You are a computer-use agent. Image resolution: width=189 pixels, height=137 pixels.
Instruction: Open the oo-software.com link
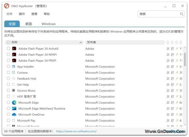coord(76,131)
